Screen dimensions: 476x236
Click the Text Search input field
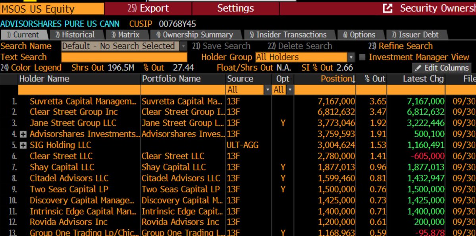tap(125, 57)
